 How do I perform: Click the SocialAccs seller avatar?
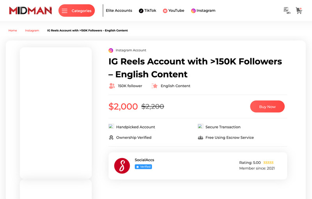pyautogui.click(x=122, y=166)
